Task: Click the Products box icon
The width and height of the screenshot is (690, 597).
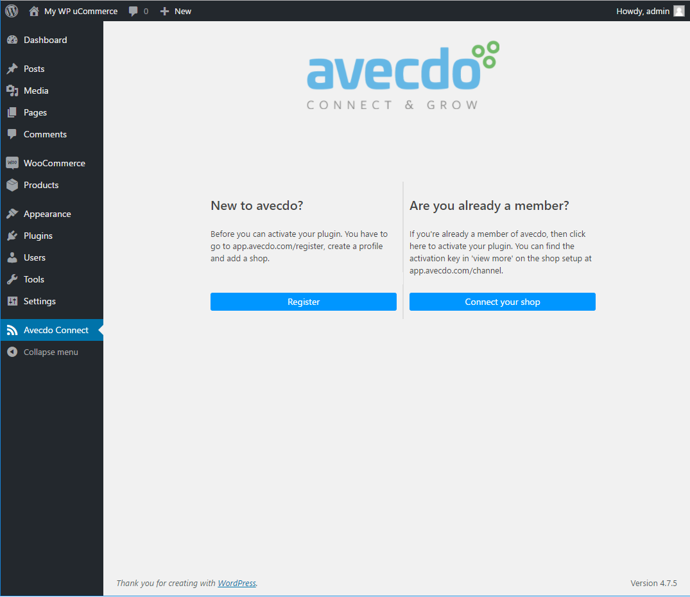Action: click(12, 186)
